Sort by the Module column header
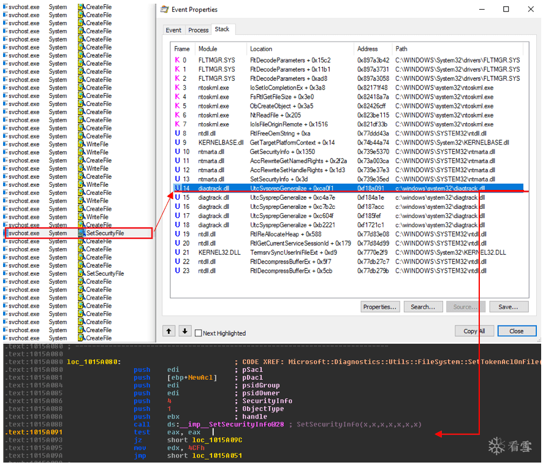 click(x=221, y=49)
